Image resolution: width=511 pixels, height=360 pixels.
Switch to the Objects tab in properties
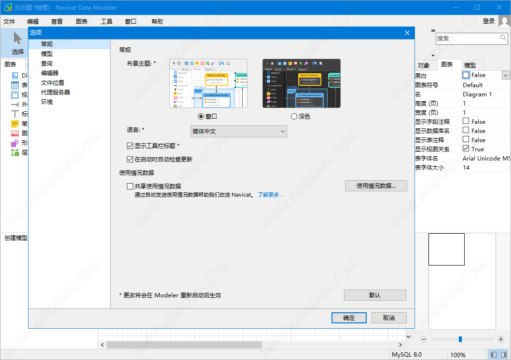(x=424, y=65)
